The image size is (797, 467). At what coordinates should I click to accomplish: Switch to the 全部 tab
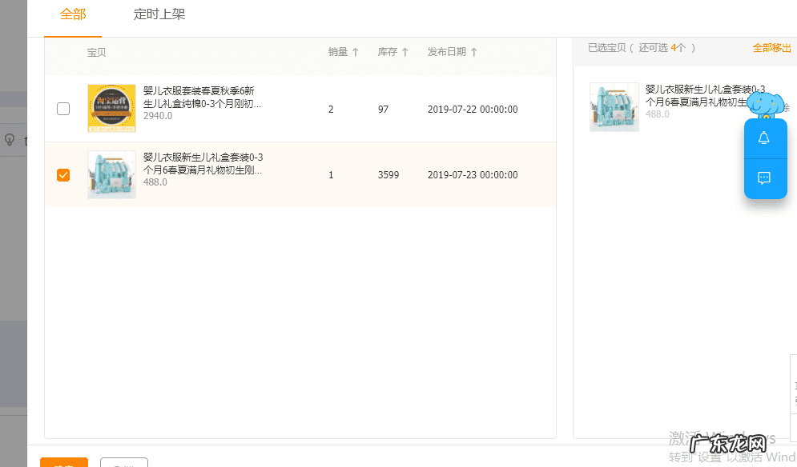(73, 14)
